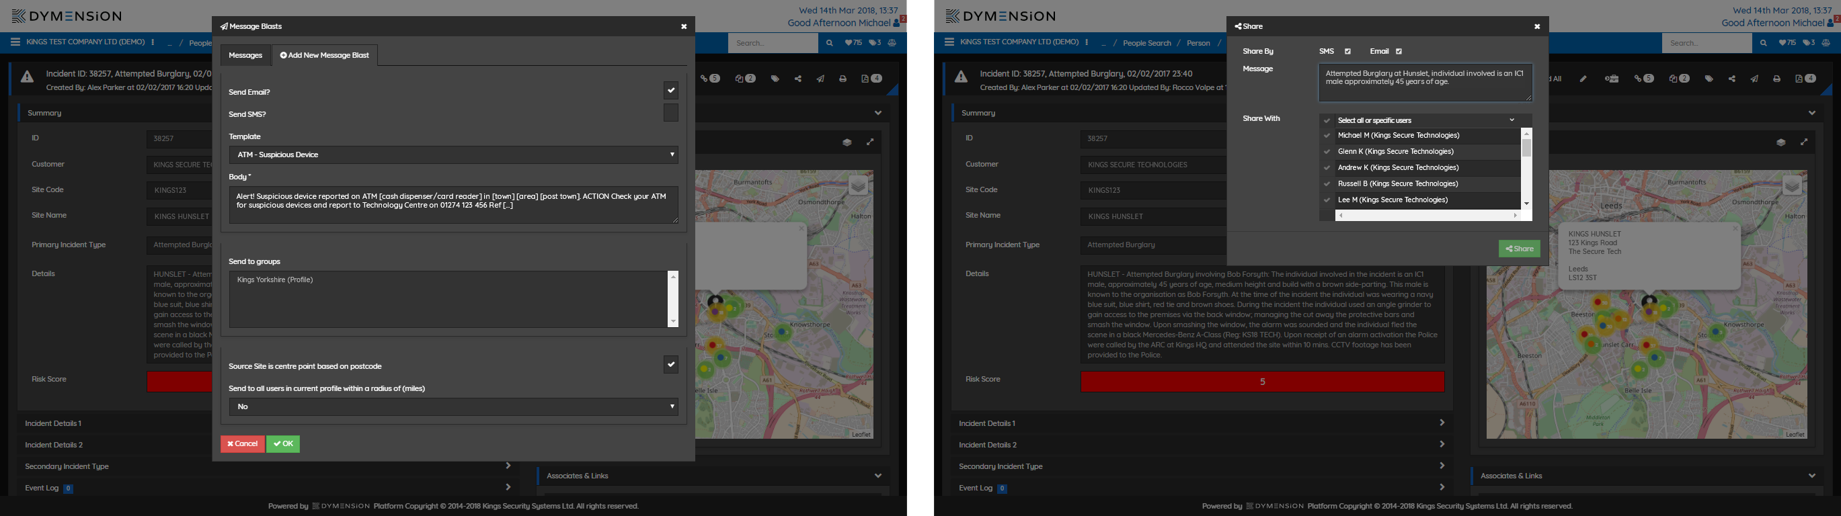Toggle the Email checkbox in Share dialog
This screenshot has width=1841, height=516.
(1399, 51)
